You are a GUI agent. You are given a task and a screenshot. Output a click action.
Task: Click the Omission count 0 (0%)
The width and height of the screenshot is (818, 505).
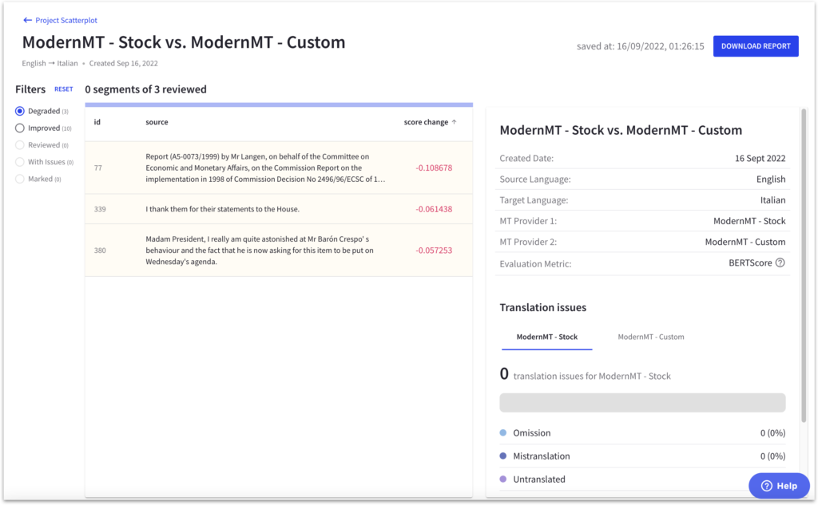coord(772,433)
